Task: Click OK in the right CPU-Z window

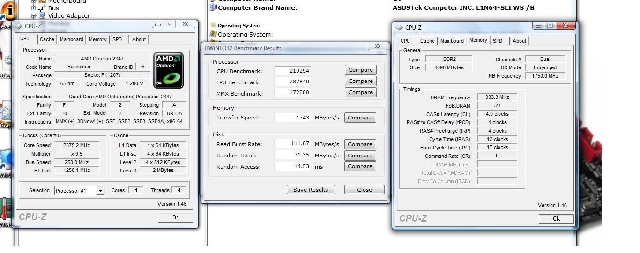Action: pos(556,218)
